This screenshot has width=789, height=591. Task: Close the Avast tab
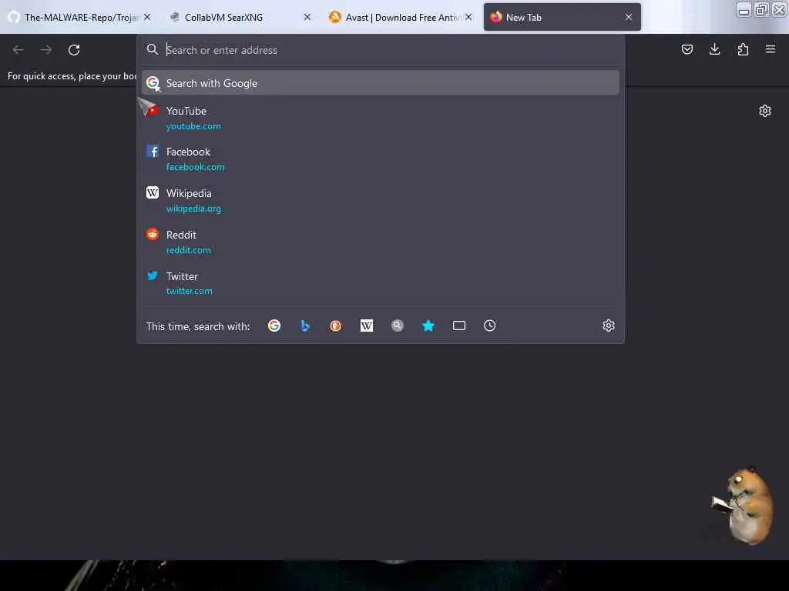click(468, 17)
